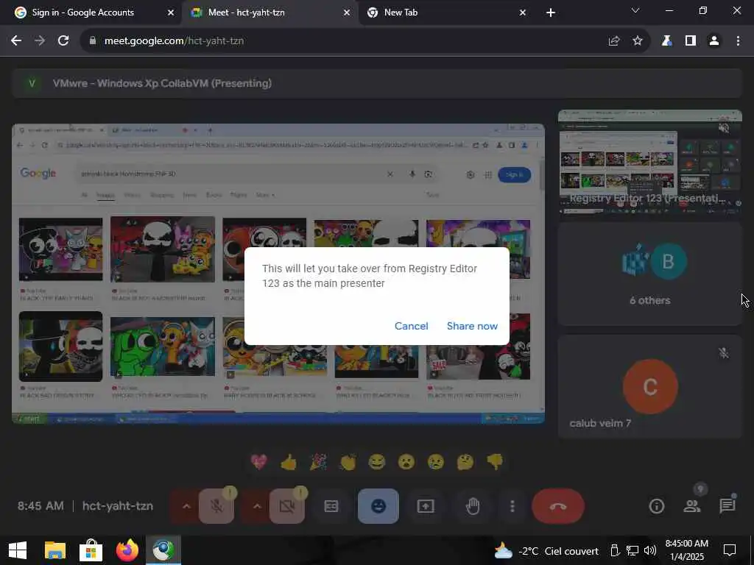
Task: Open more options three-dot menu in call bar
Action: pyautogui.click(x=512, y=506)
